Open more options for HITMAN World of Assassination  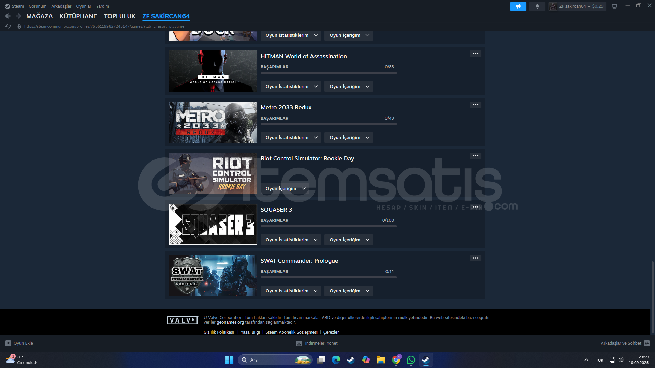(x=475, y=53)
